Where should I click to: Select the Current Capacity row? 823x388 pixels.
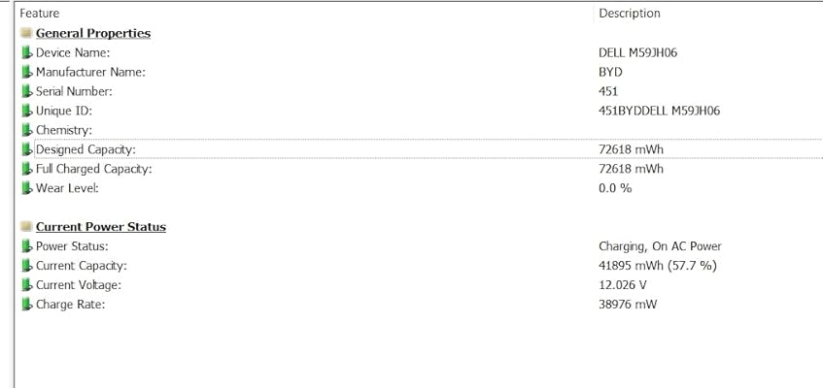pyautogui.click(x=81, y=266)
